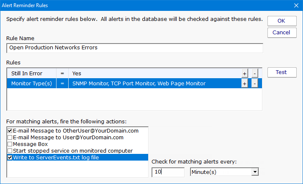The image size is (303, 184).
Task: Enable E-mail Message to User@YourDomain.com action
Action: (10, 137)
